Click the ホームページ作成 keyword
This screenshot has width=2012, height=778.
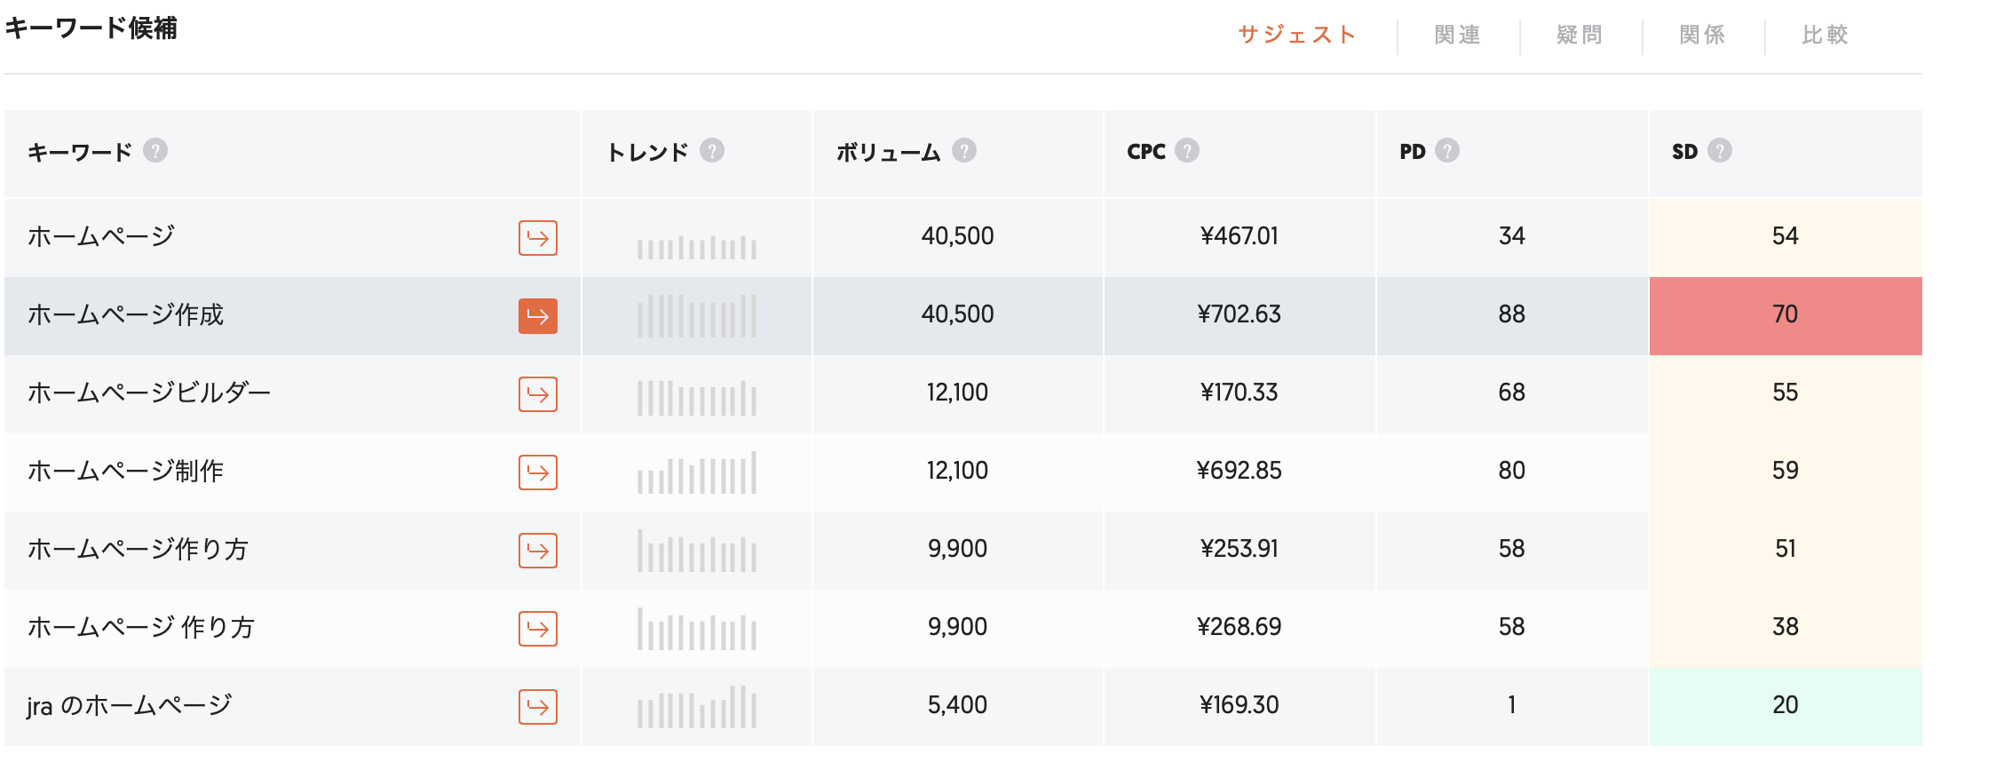click(x=125, y=314)
